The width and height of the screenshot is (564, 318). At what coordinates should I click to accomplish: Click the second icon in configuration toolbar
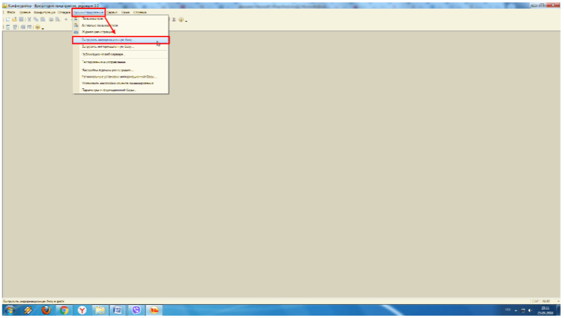[x=15, y=27]
